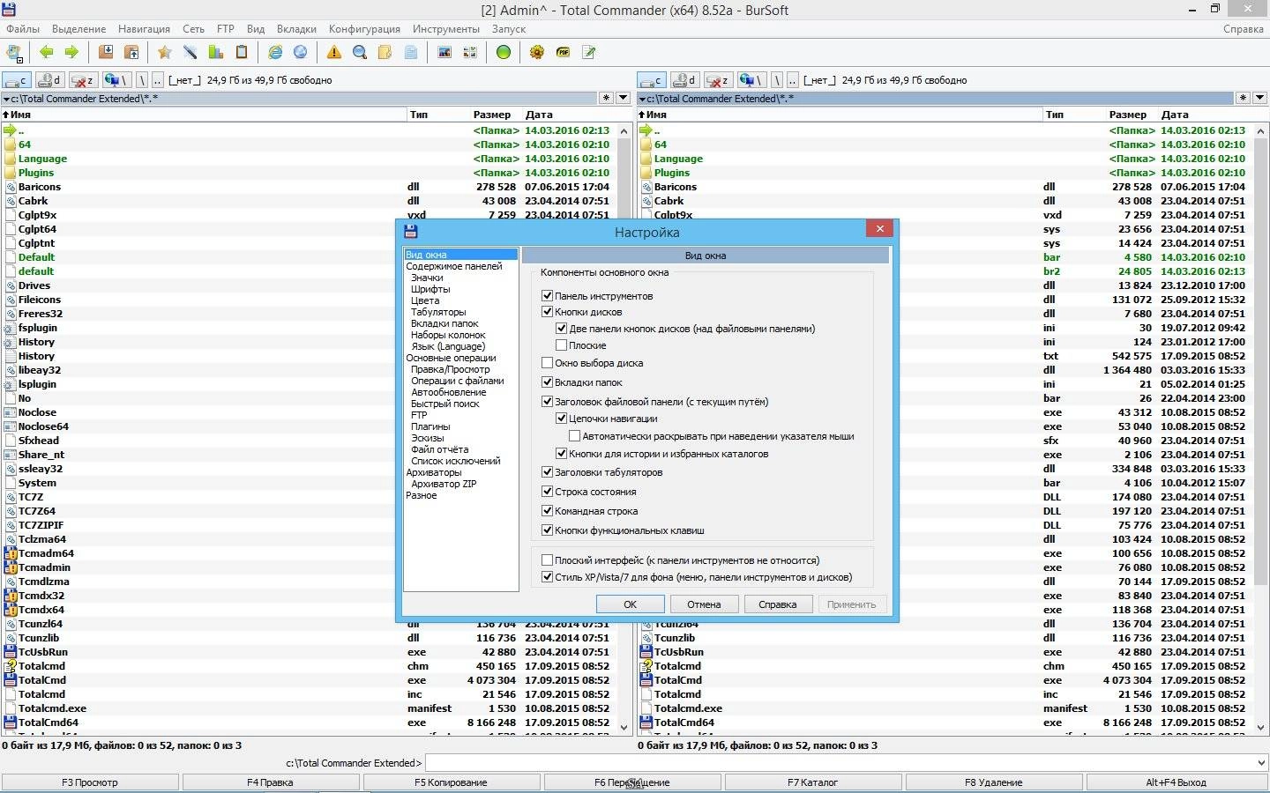This screenshot has width=1270, height=793.
Task: Click the green circle toolbar icon
Action: click(x=504, y=52)
